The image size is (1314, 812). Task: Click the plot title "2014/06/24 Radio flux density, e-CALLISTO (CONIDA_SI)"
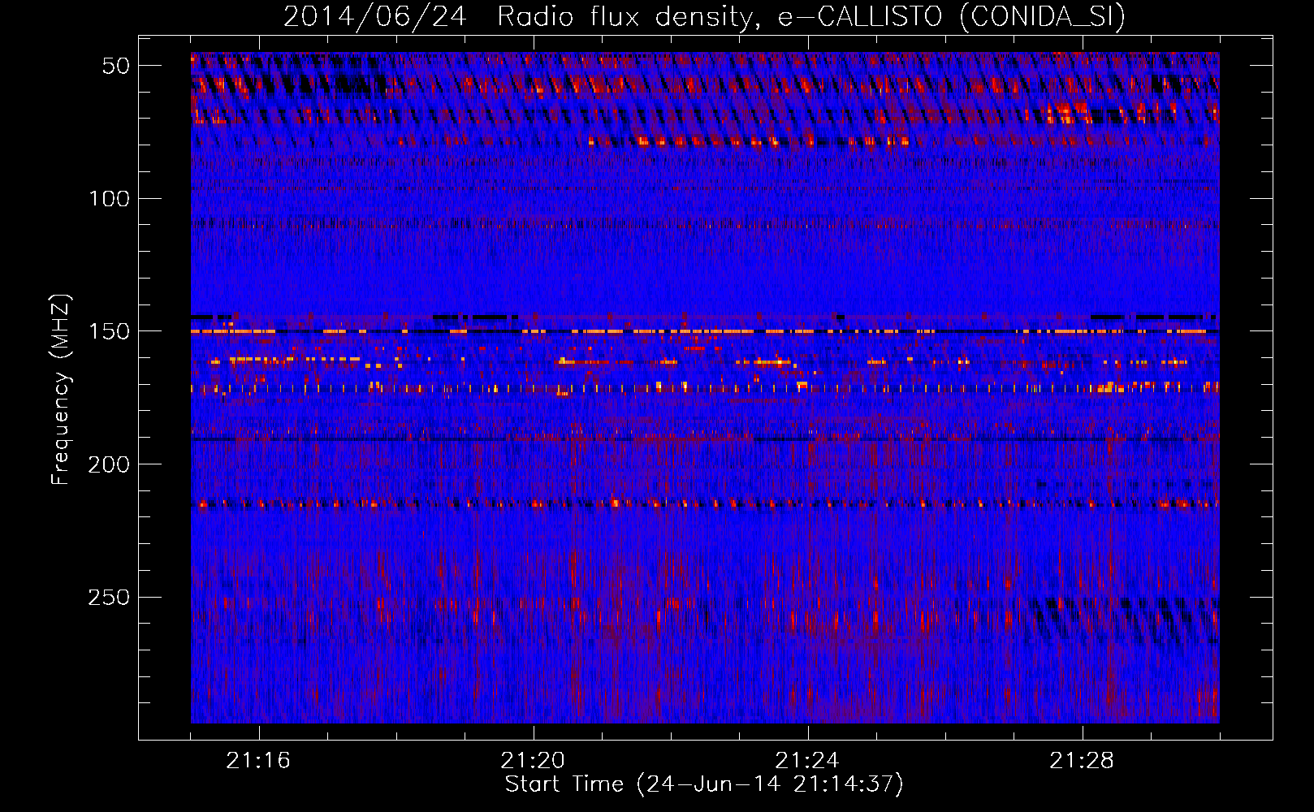(x=705, y=16)
